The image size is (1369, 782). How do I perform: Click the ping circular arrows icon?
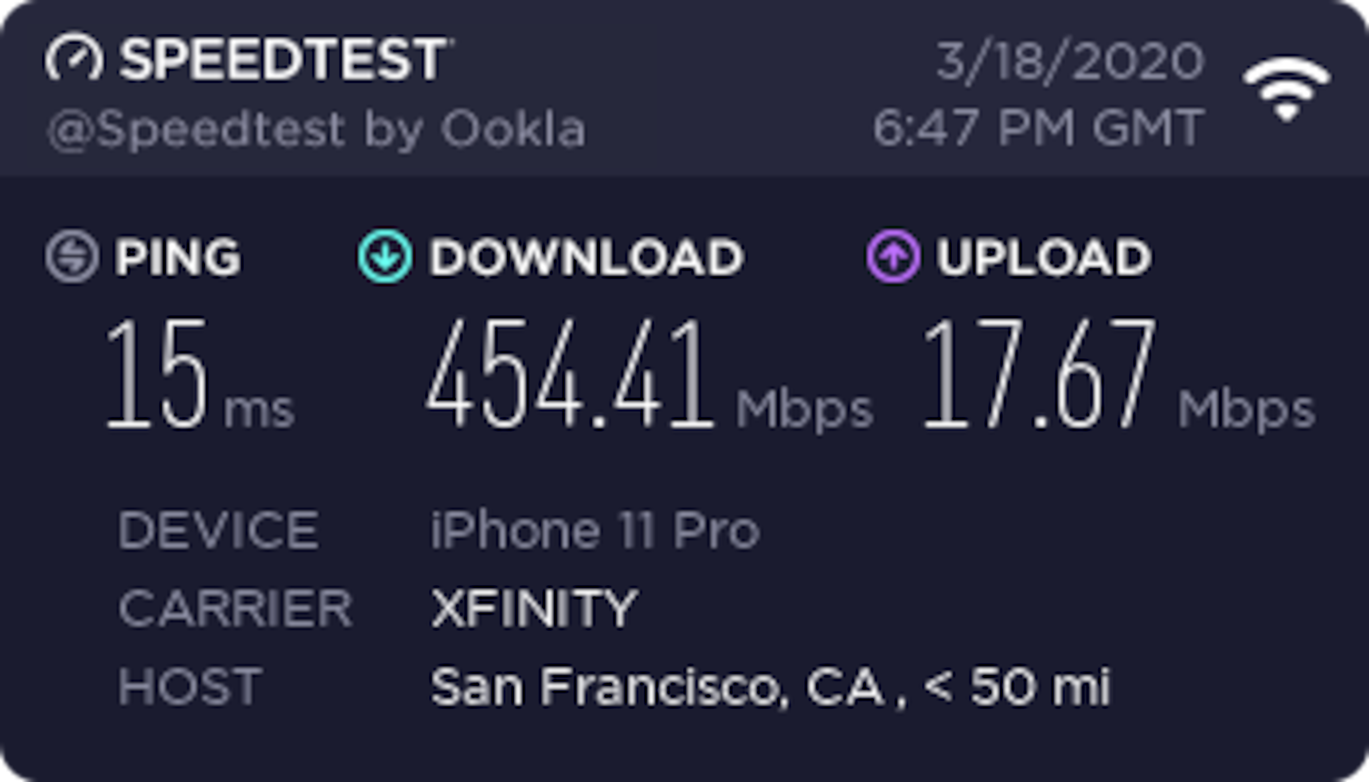coord(72,256)
